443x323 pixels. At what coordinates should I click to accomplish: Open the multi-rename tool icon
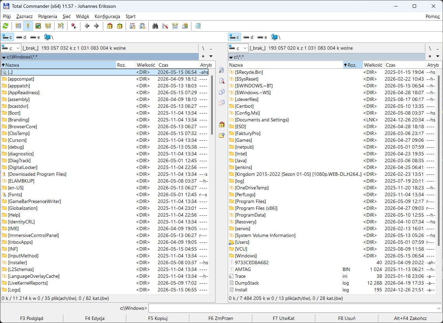coord(165,26)
